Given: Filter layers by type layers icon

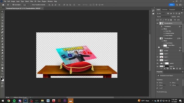Looking at the screenshot, I should pyautogui.click(x=174, y=13).
